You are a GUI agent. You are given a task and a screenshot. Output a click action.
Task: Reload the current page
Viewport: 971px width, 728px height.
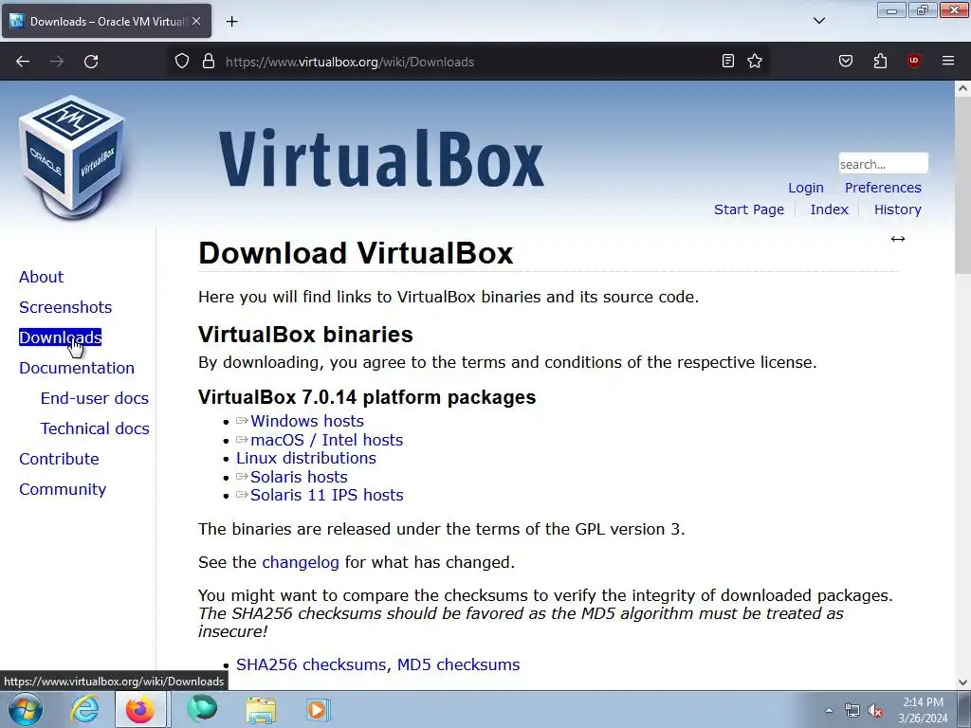click(91, 62)
